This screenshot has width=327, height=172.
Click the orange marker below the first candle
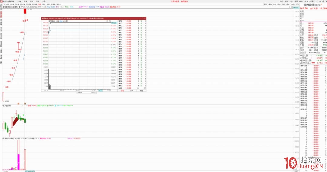18,103
